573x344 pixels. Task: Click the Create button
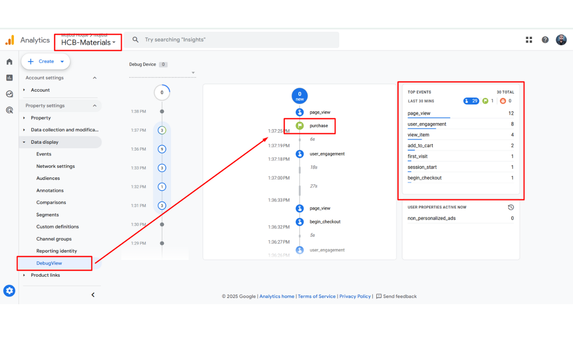pos(45,61)
